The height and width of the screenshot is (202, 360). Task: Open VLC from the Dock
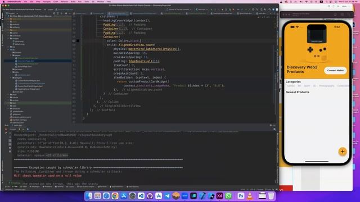(x=250, y=196)
